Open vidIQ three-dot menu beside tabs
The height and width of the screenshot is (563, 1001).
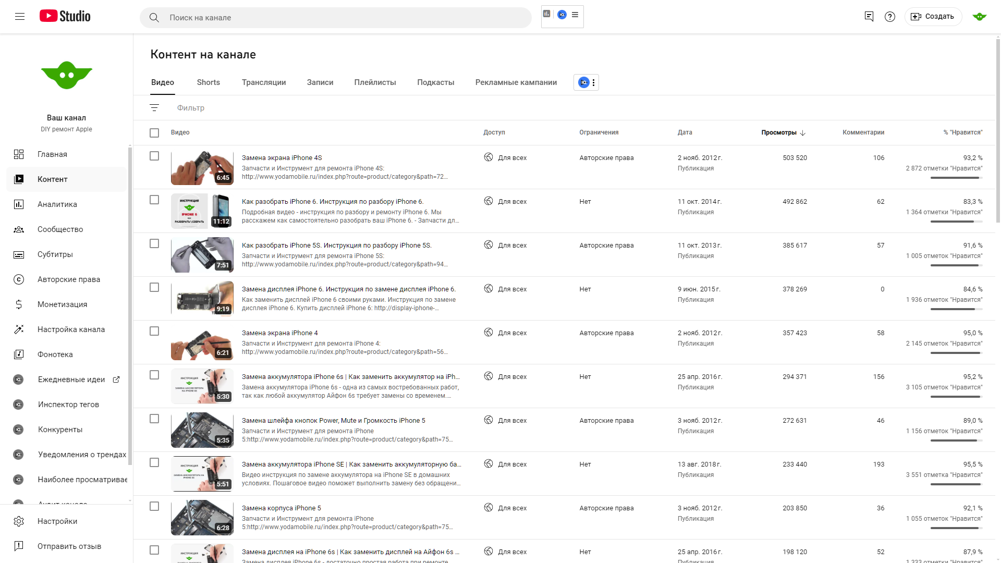coord(593,82)
